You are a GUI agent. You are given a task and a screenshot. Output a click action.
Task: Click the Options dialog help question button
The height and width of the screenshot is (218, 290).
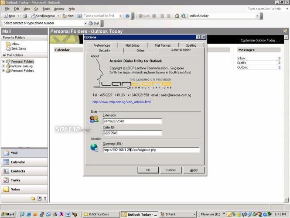(x=198, y=37)
